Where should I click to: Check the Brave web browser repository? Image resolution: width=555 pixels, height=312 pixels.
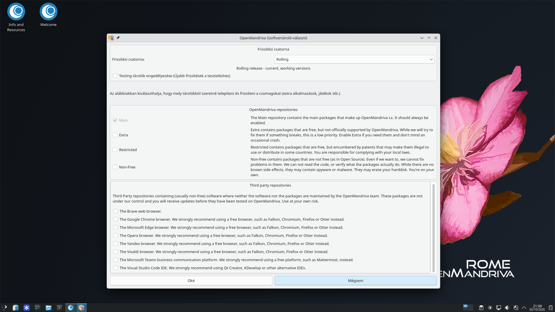[116, 211]
